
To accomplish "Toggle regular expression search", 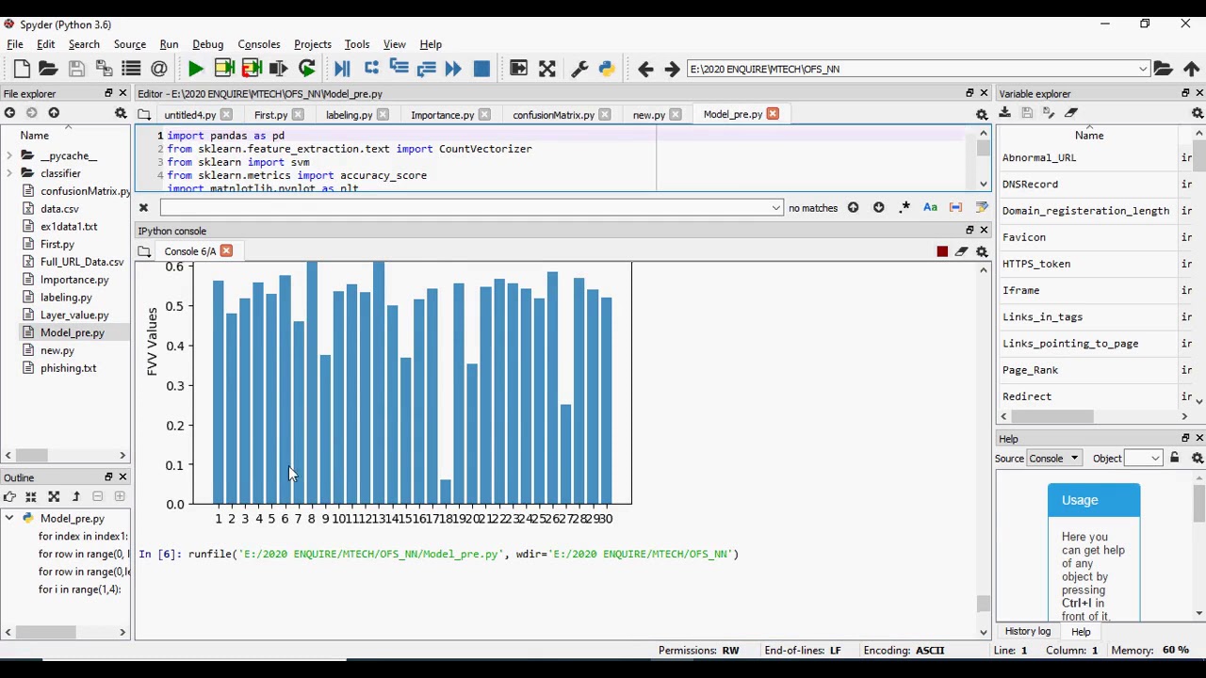I will [x=904, y=207].
